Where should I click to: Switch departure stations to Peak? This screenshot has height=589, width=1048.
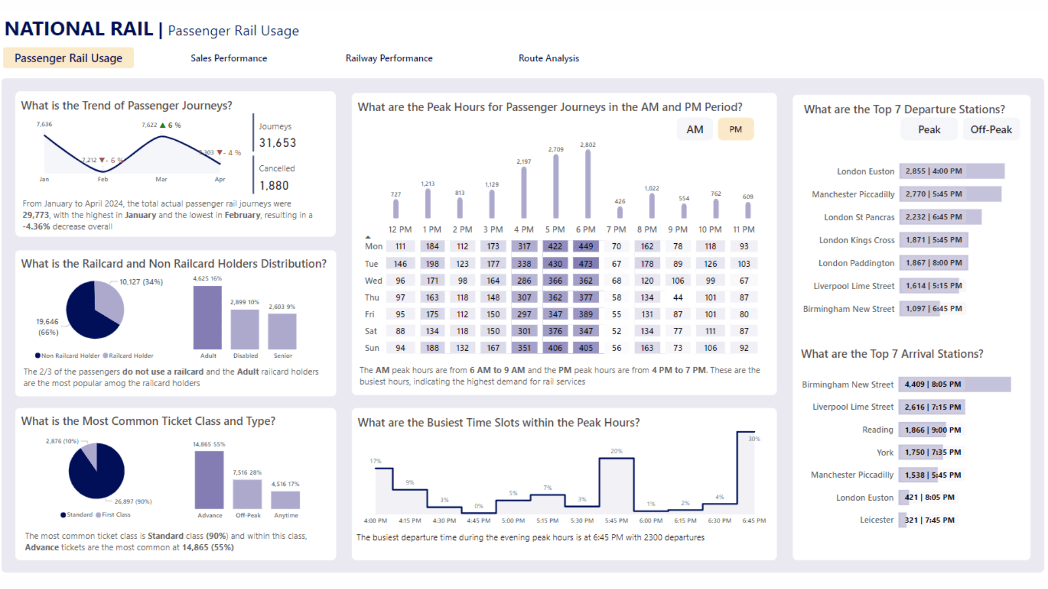tap(928, 129)
